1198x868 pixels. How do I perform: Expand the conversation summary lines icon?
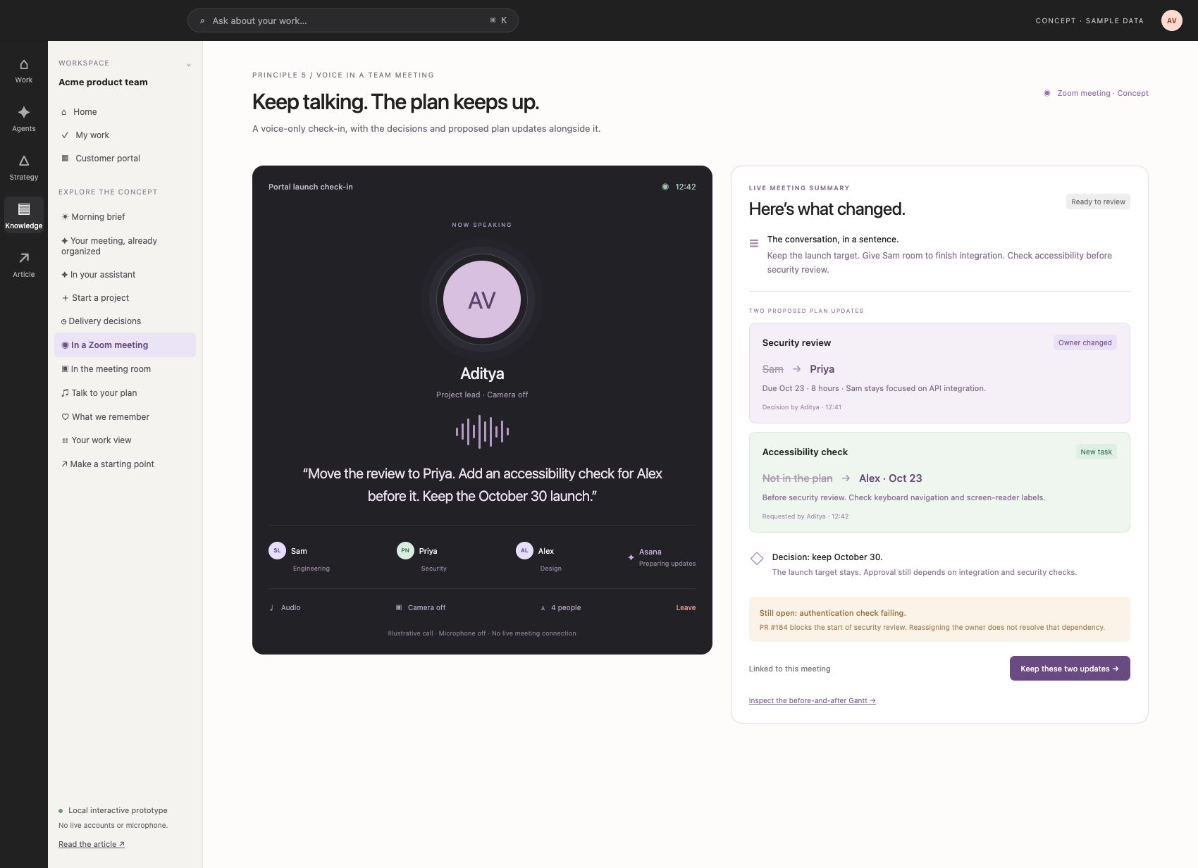754,243
